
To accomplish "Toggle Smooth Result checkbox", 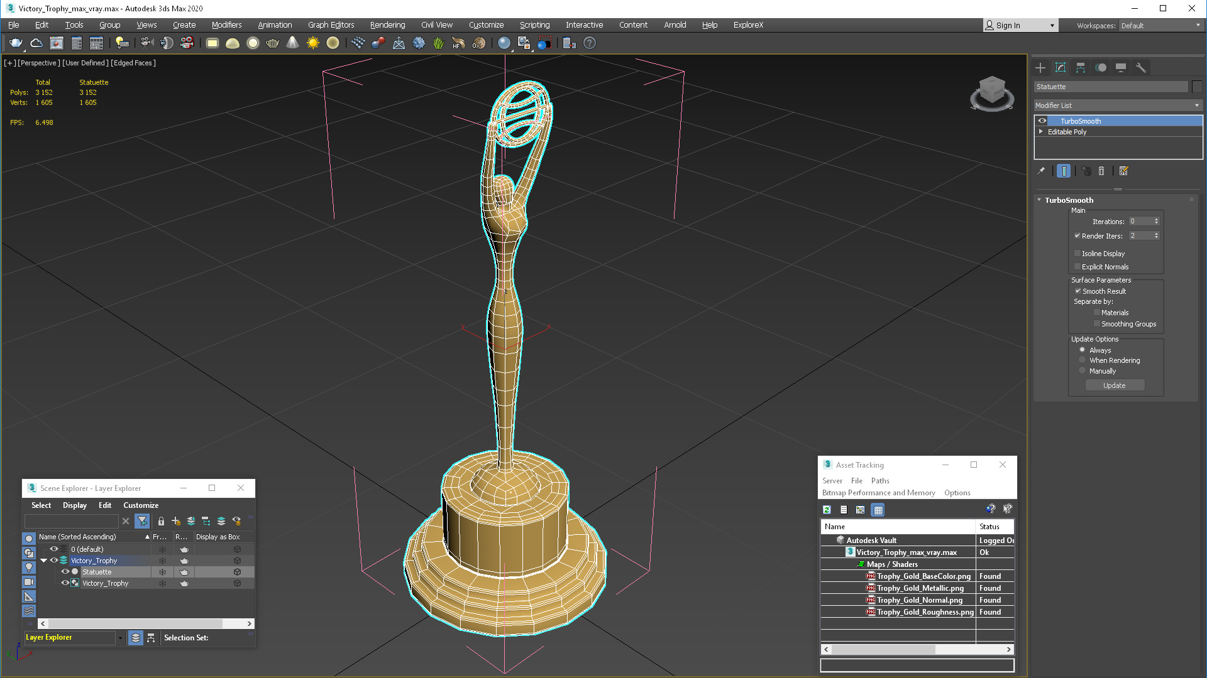I will (x=1077, y=291).
